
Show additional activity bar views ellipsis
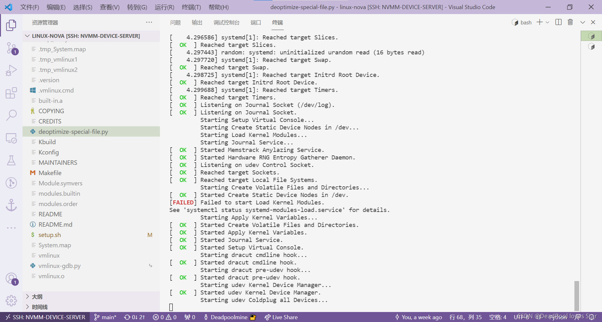click(x=11, y=228)
